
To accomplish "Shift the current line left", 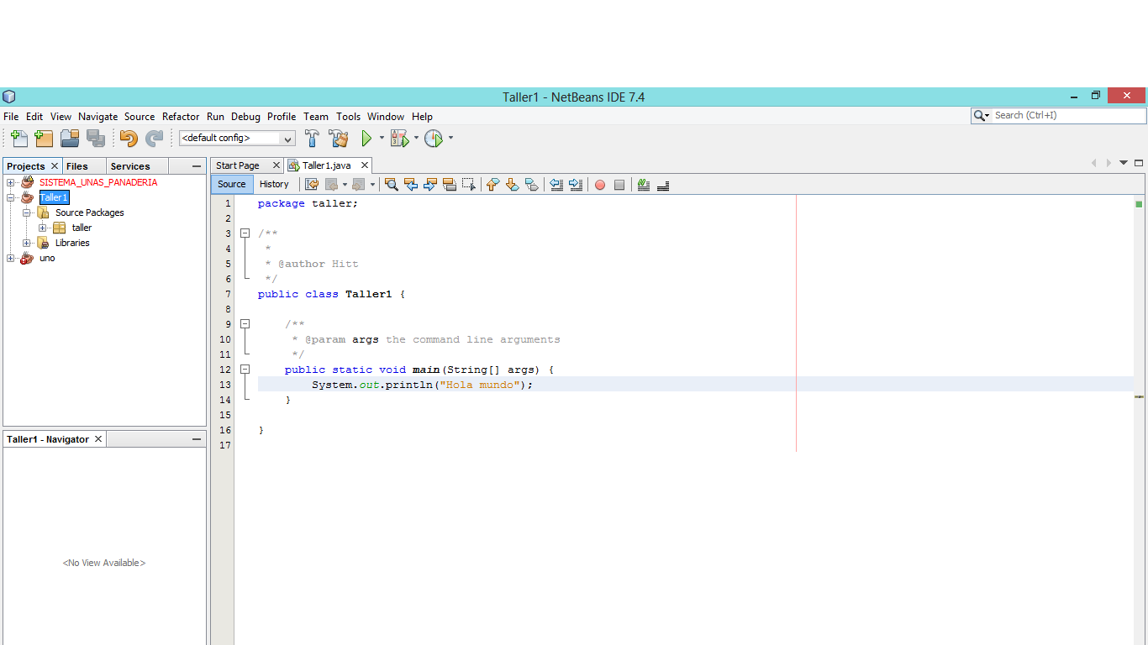I will pyautogui.click(x=556, y=184).
